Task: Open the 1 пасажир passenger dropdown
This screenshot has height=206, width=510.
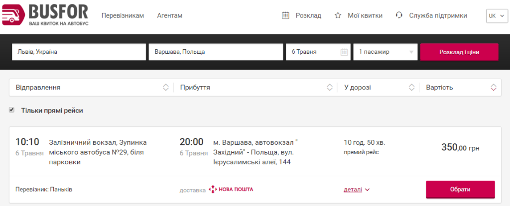Action: click(385, 52)
